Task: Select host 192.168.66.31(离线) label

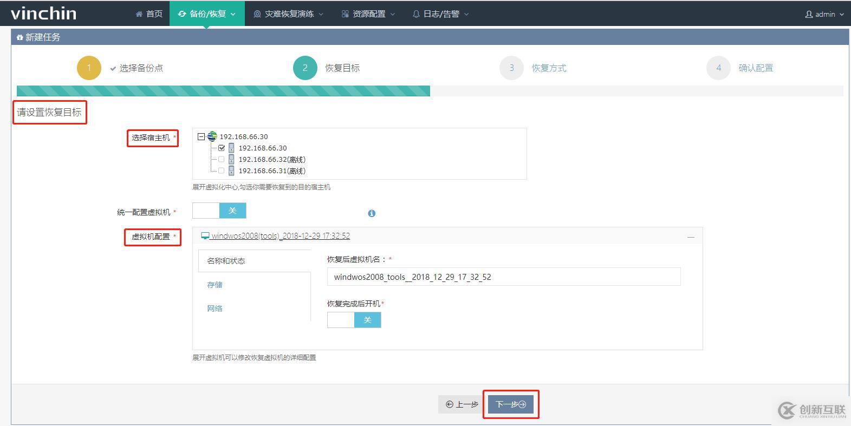Action: (272, 171)
